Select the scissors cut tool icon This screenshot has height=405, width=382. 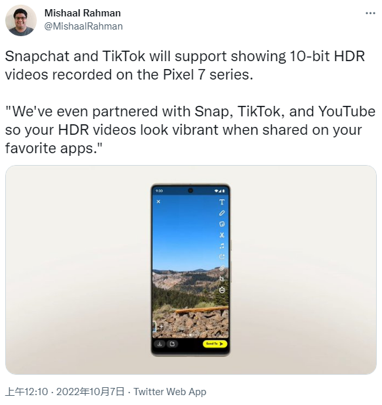(x=222, y=235)
